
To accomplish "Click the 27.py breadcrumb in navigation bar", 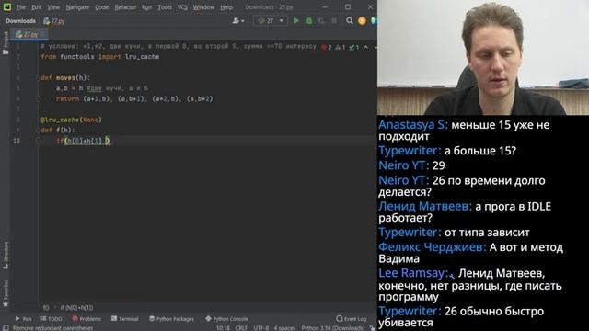I will [x=54, y=21].
